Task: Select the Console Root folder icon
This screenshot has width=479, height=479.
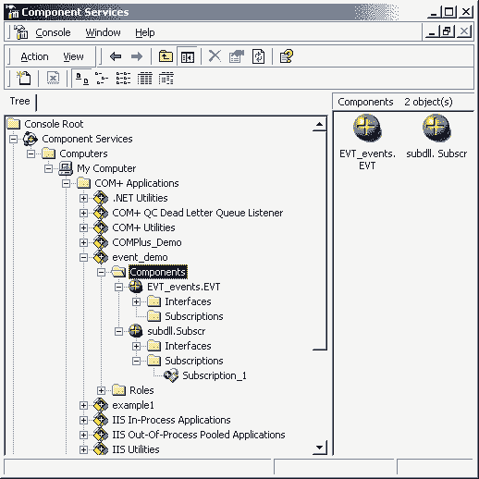Action: tap(14, 124)
